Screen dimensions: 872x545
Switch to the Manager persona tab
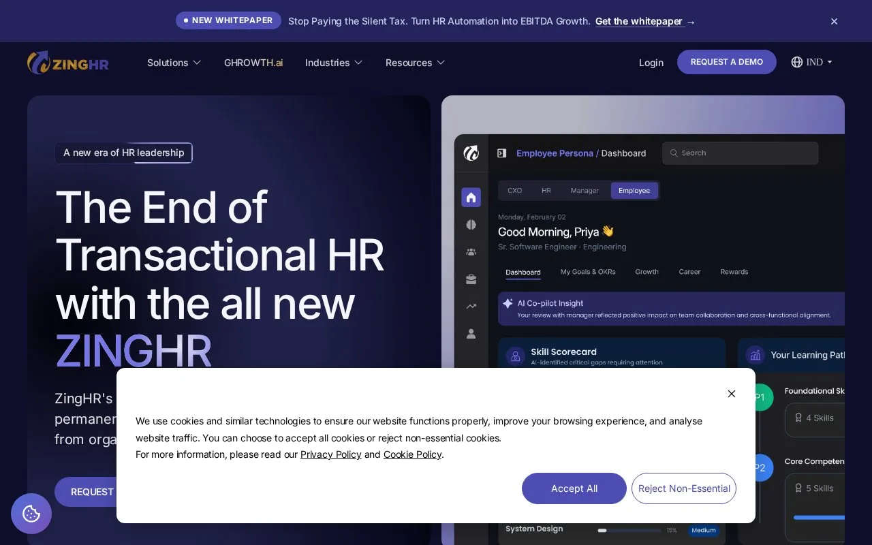click(585, 191)
